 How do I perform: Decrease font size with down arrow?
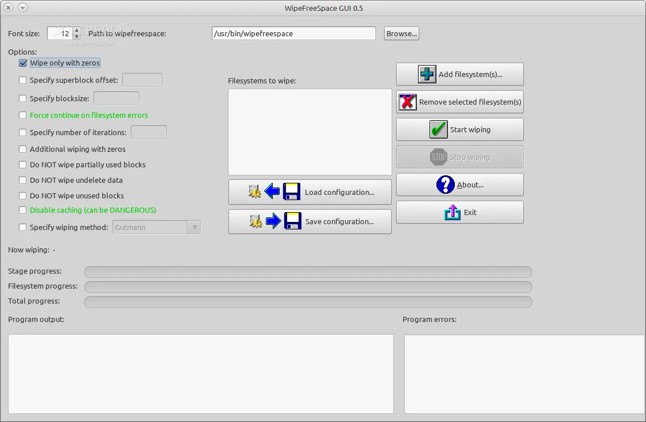(77, 36)
